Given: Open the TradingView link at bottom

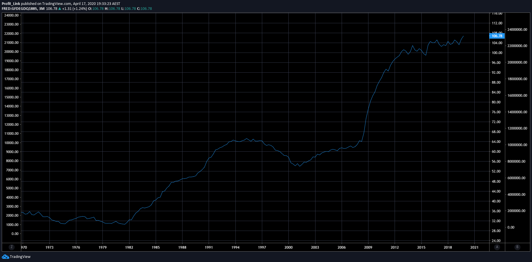Looking at the screenshot, I should coord(20,257).
